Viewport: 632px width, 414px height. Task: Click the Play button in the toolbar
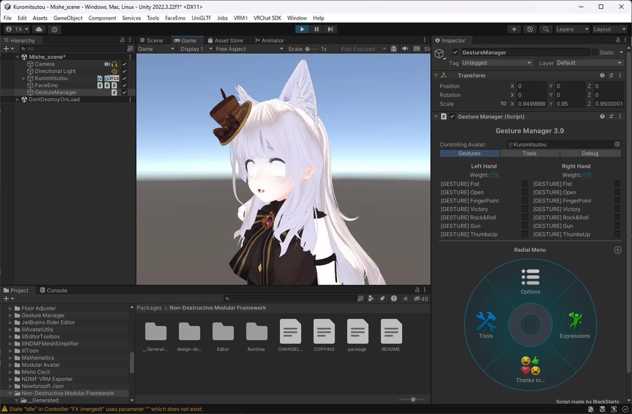point(302,29)
